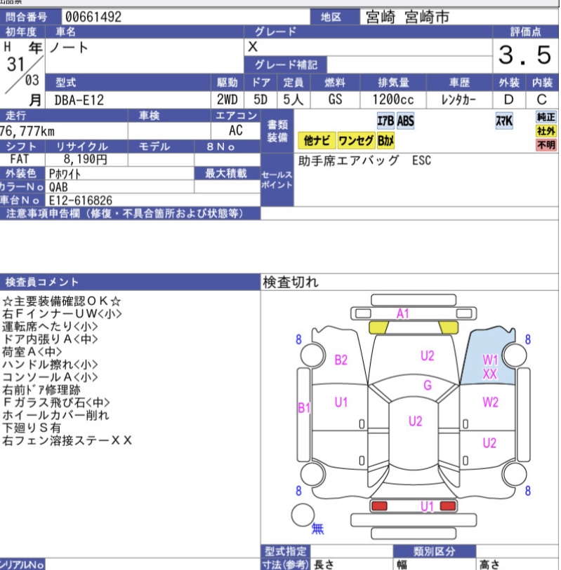Click the G mark on the windshield
This screenshot has width=561, height=570.
(427, 385)
